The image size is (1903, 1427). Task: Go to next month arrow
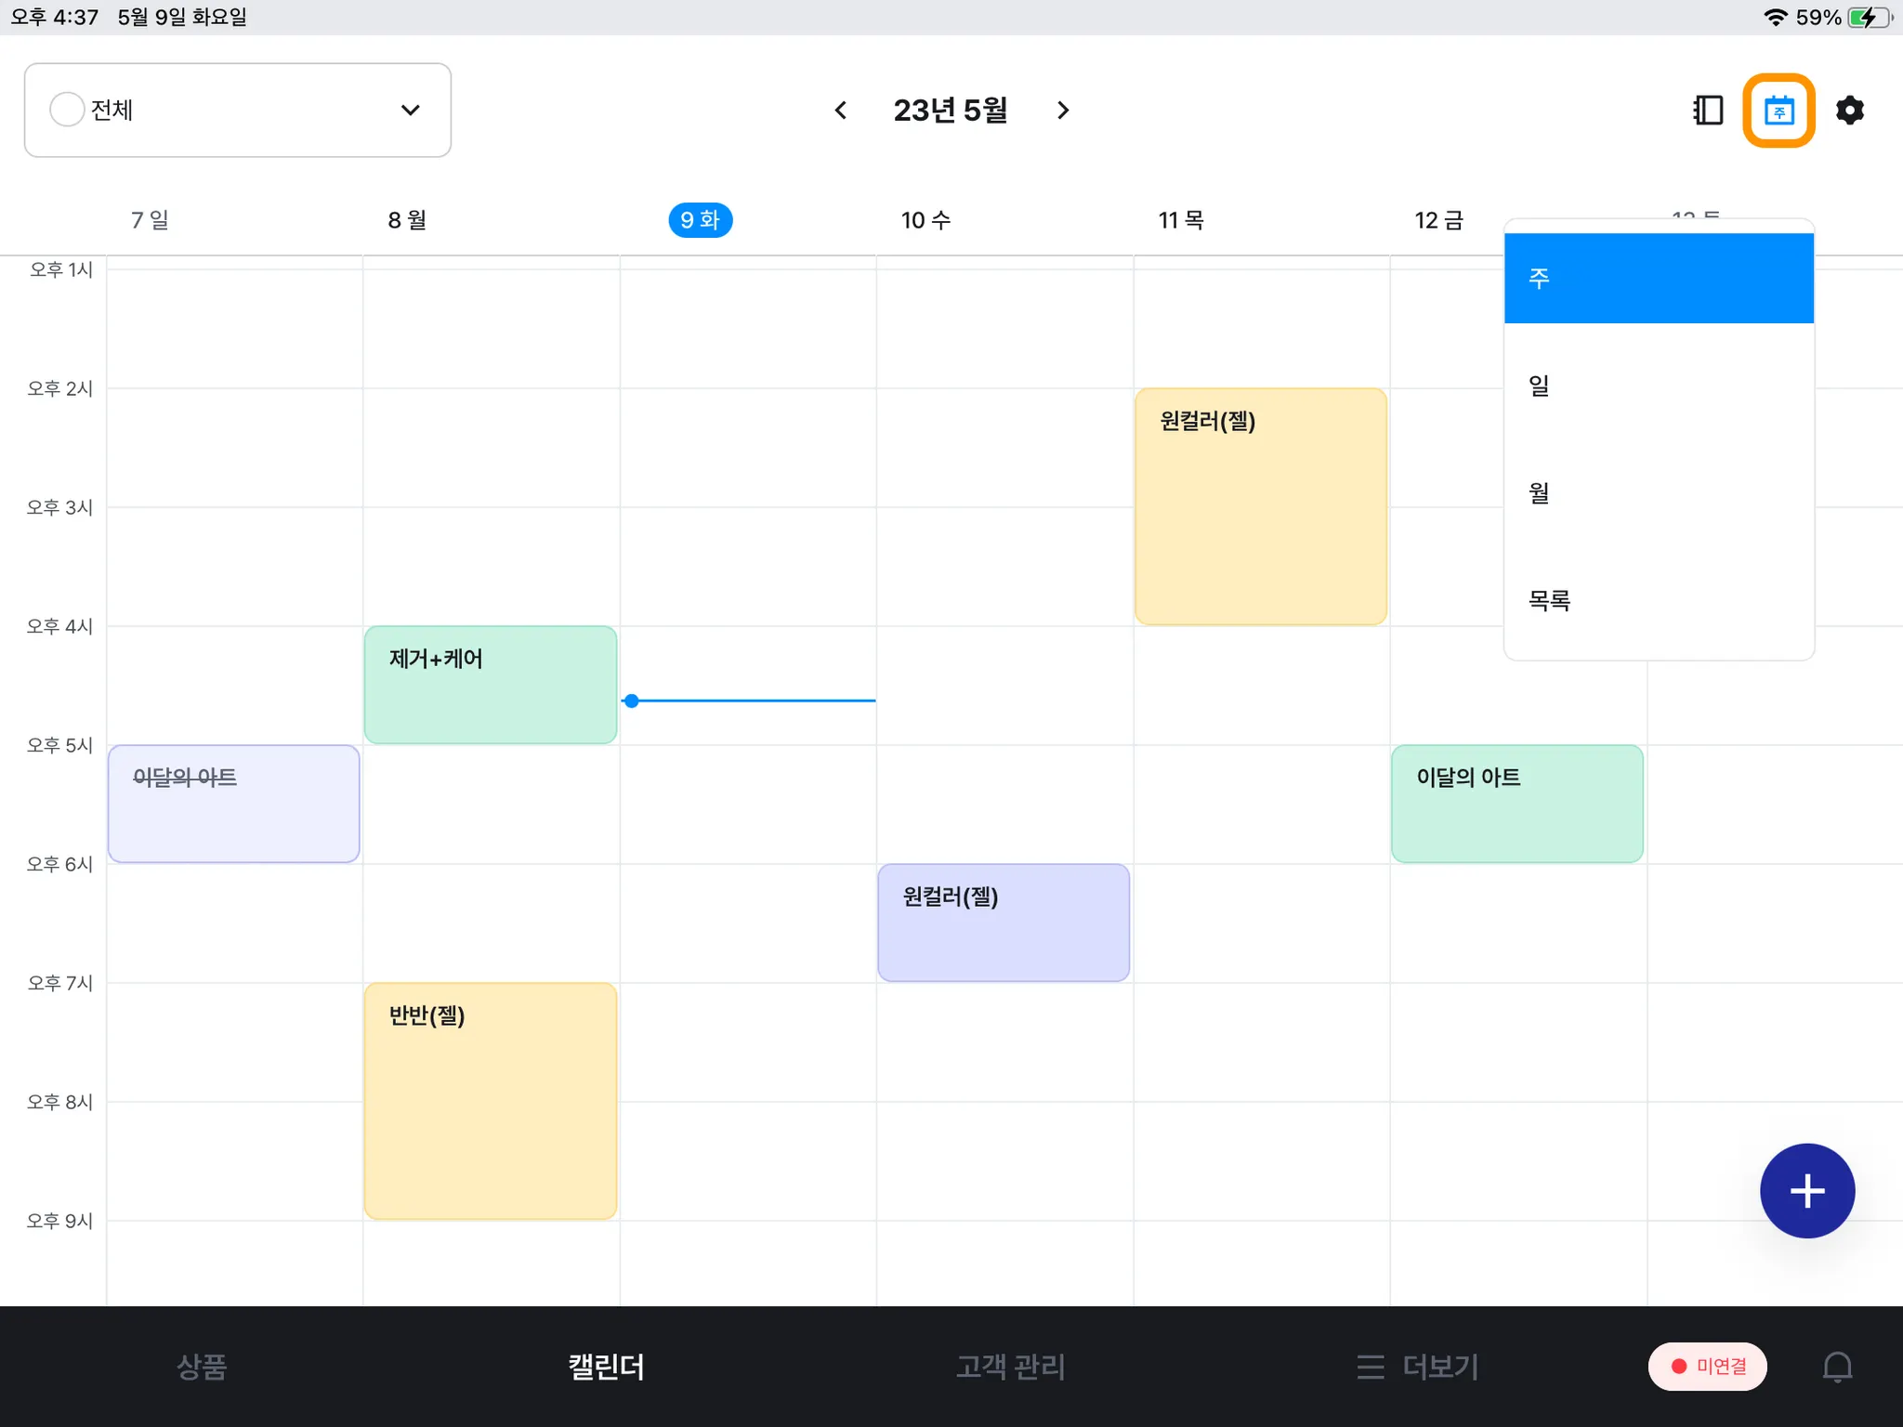pos(1063,111)
